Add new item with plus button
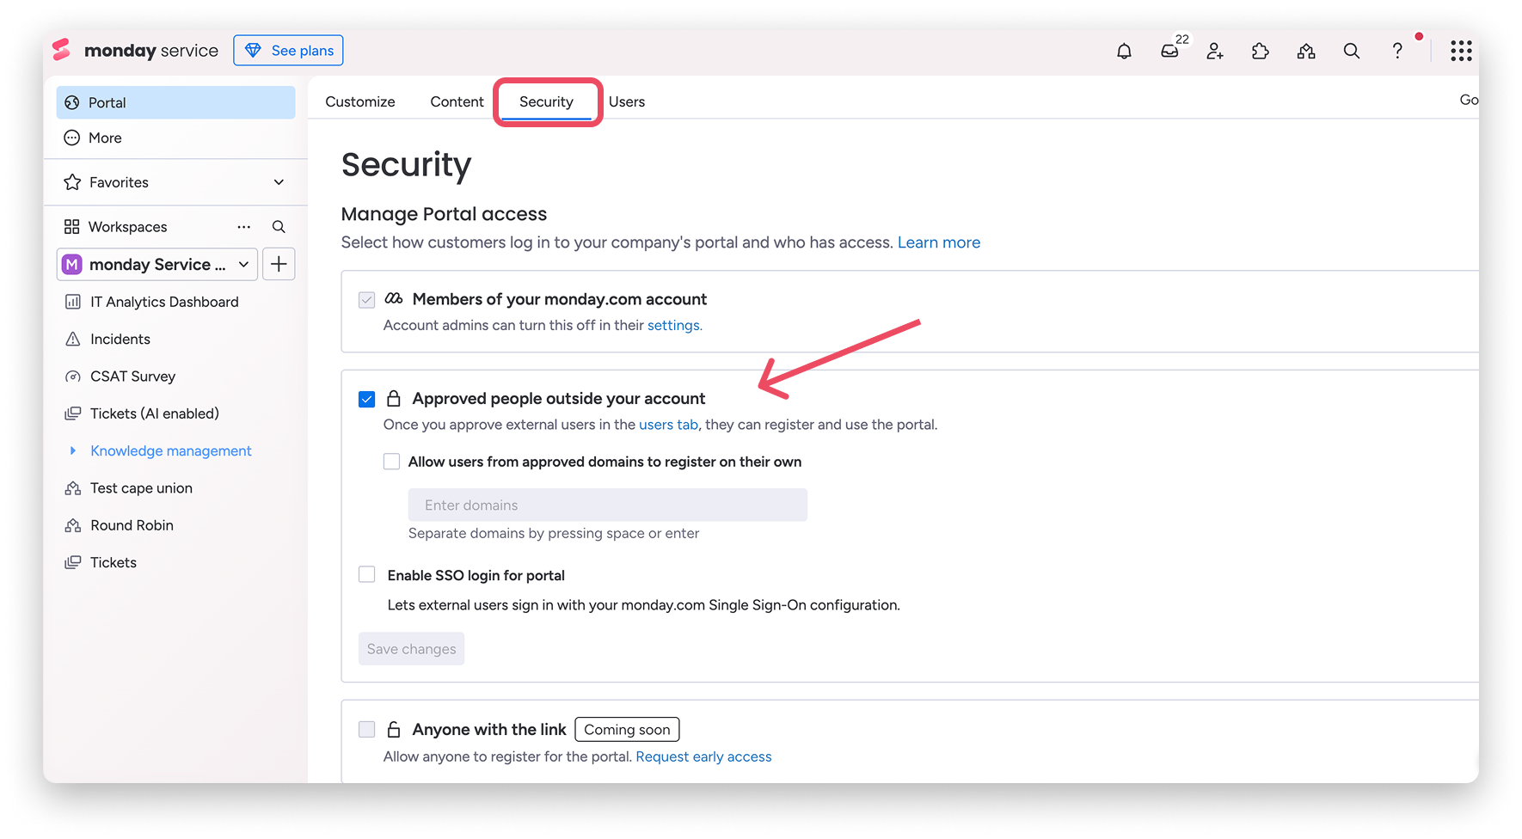 point(279,264)
